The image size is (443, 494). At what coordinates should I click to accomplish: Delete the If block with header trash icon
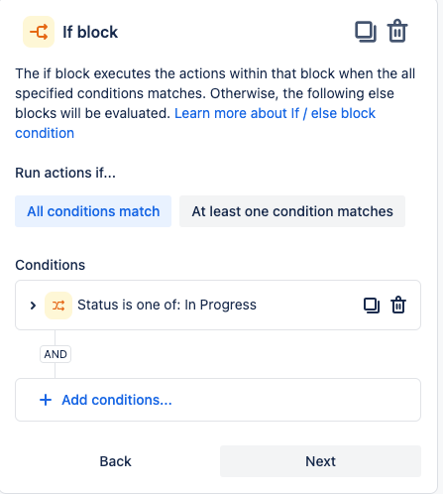click(x=397, y=31)
